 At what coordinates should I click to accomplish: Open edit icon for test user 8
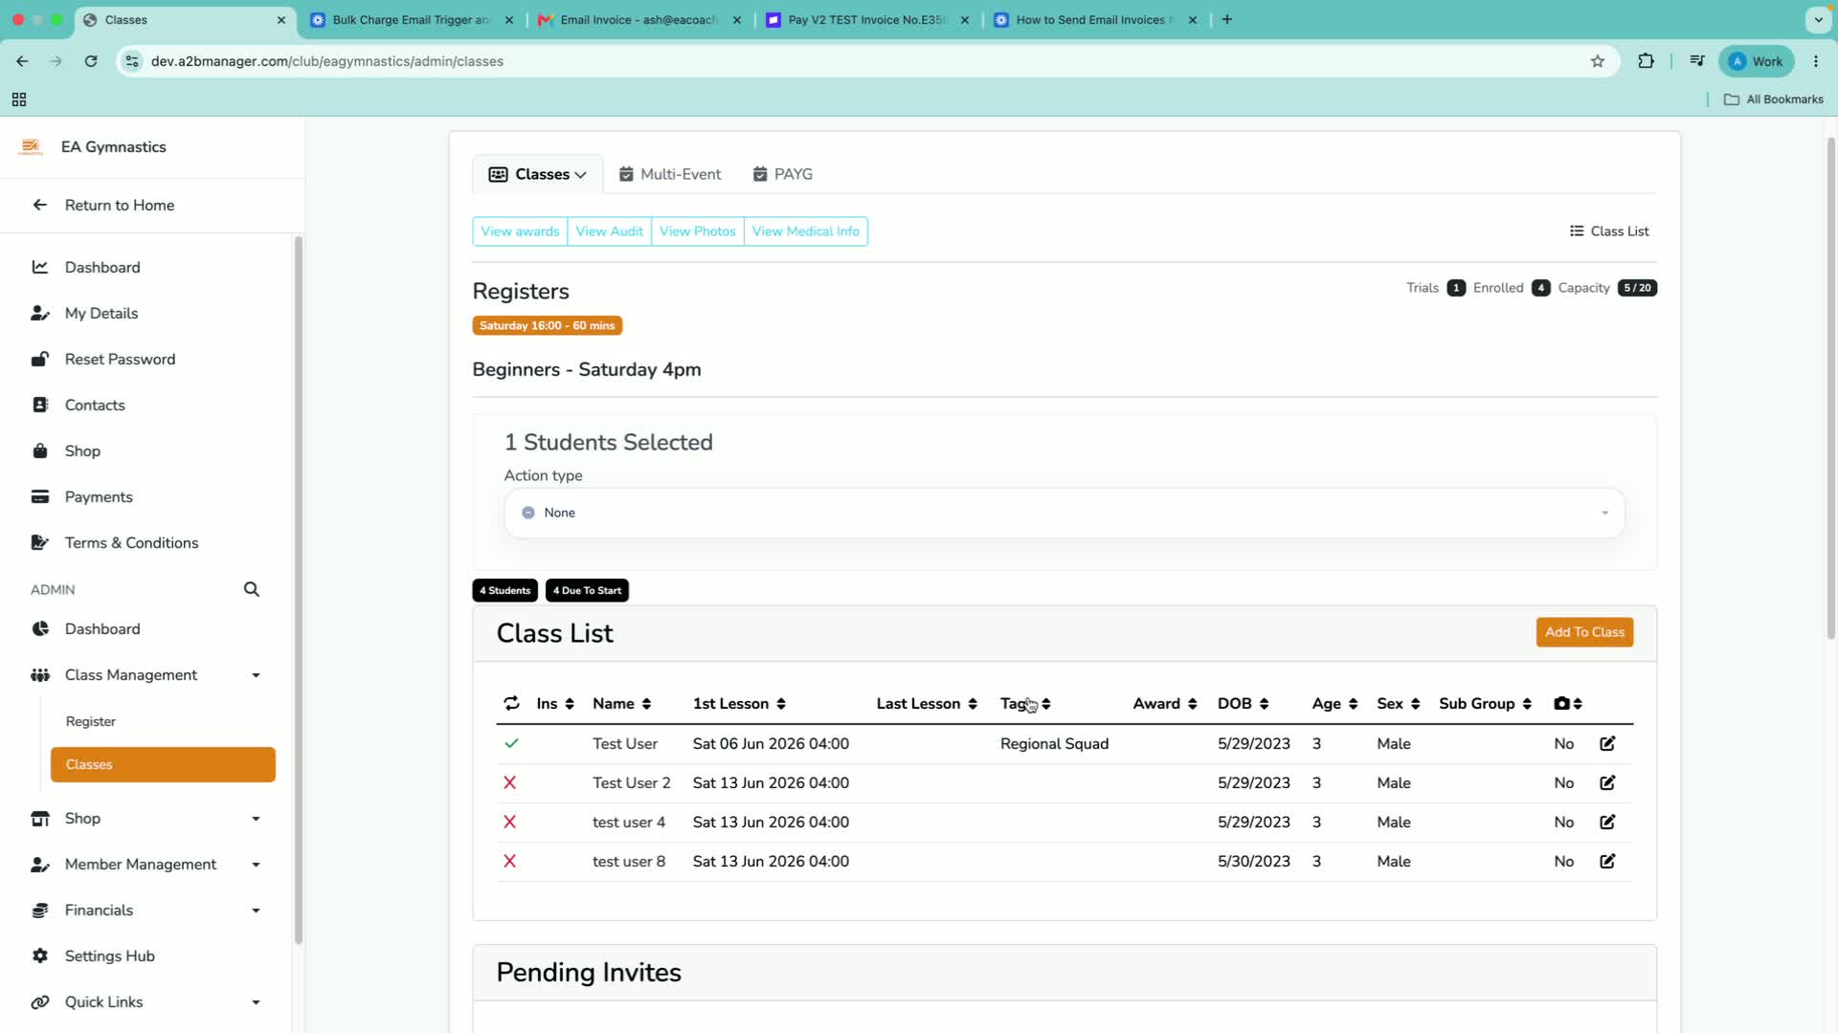[1607, 861]
